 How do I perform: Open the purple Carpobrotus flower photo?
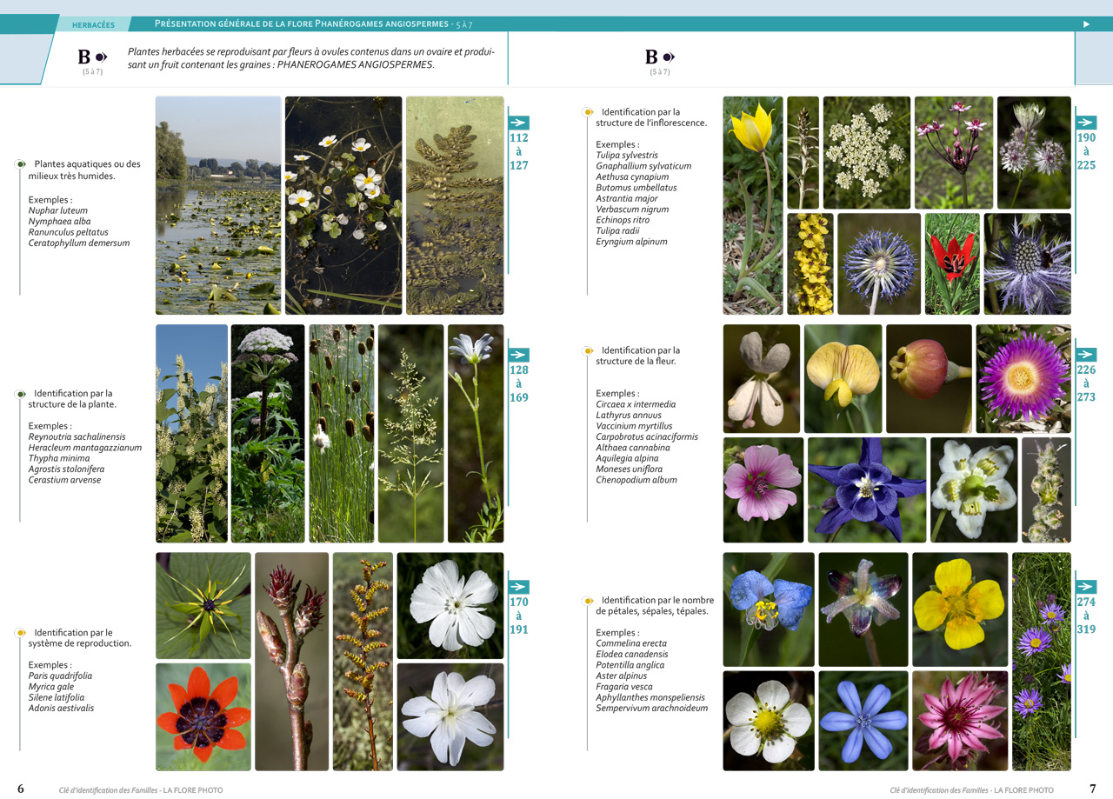pyautogui.click(x=1023, y=378)
